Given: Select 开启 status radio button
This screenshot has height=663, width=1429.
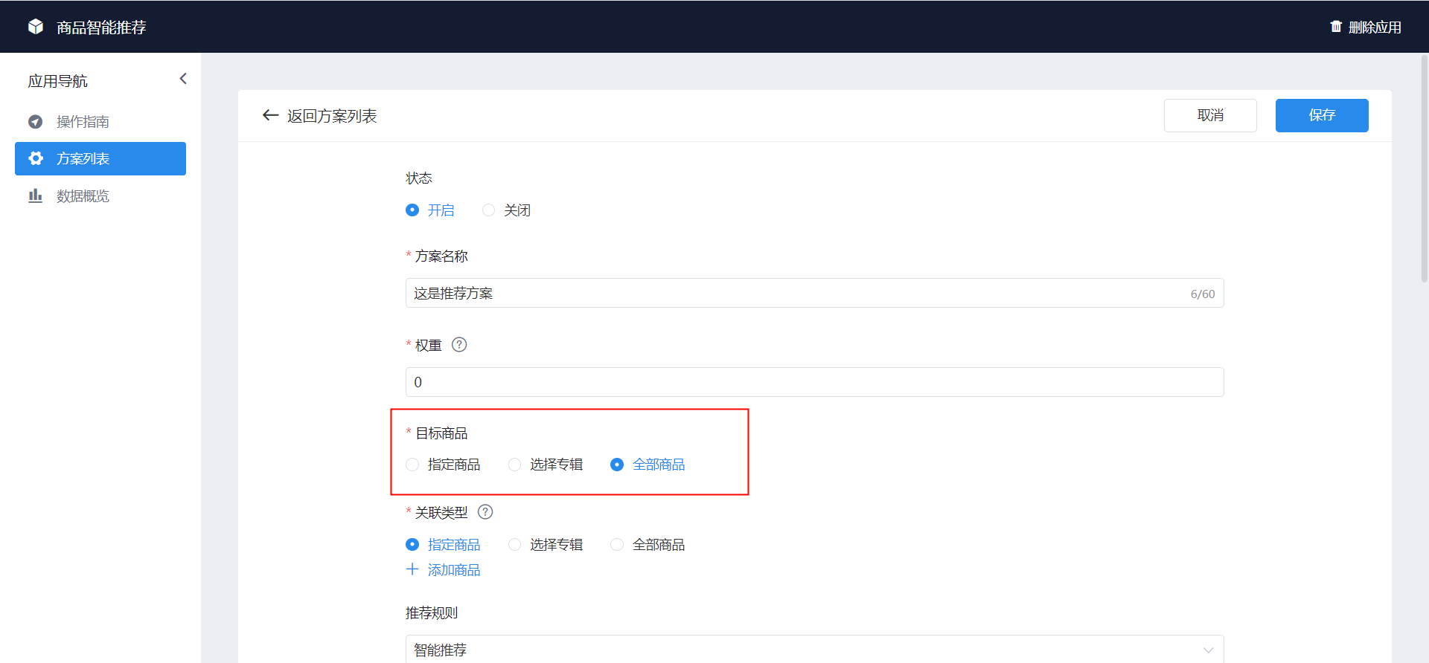Looking at the screenshot, I should point(412,210).
